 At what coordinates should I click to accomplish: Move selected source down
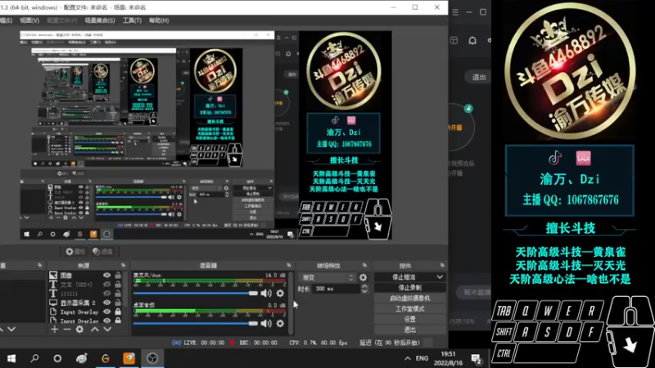tap(107, 330)
